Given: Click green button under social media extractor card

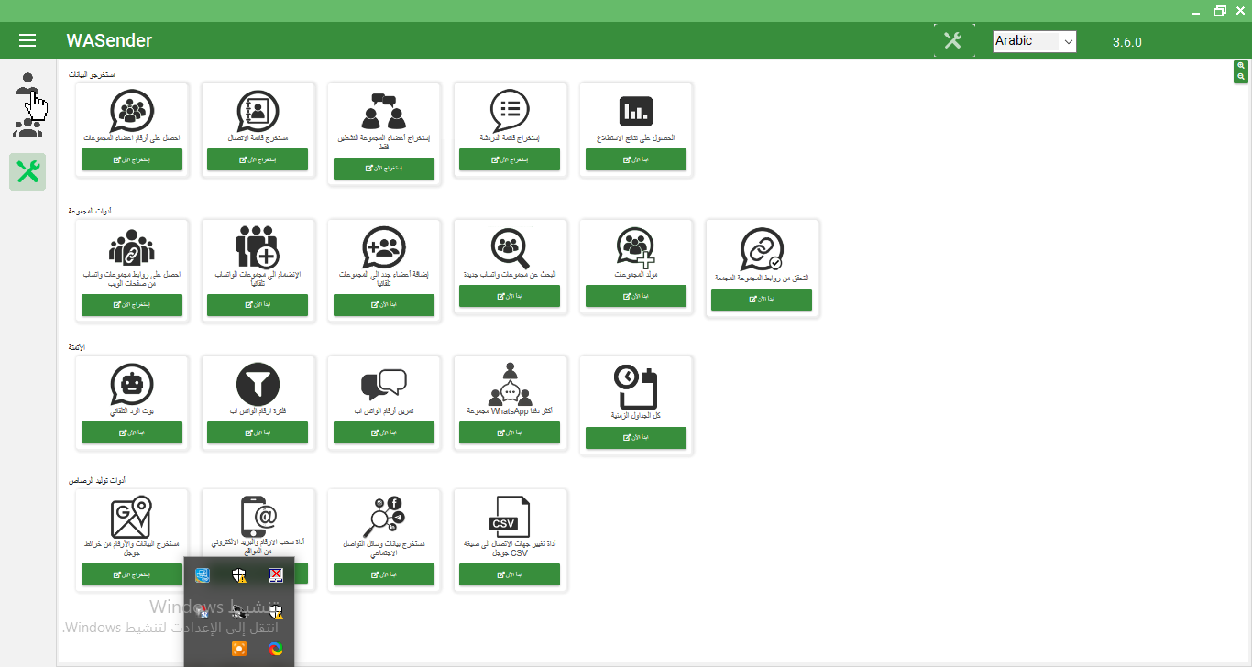Looking at the screenshot, I should pos(383,574).
